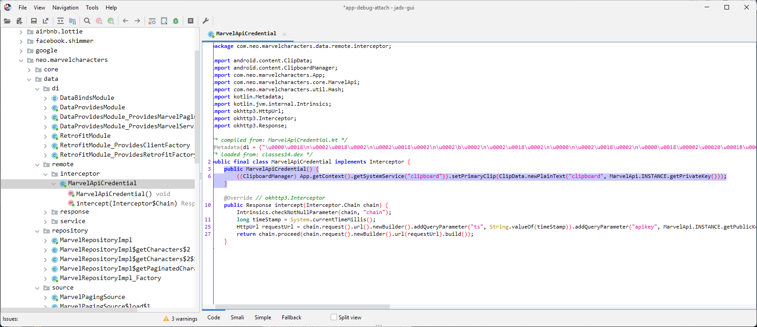Viewport: 757px width, 327px height.
Task: Open the Help menu
Action: (x=111, y=8)
